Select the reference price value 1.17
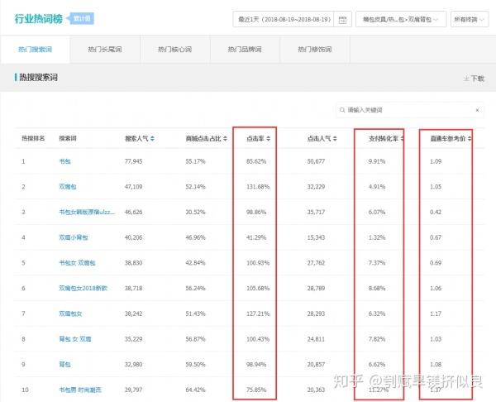The height and width of the screenshot is (402, 496). (x=436, y=313)
